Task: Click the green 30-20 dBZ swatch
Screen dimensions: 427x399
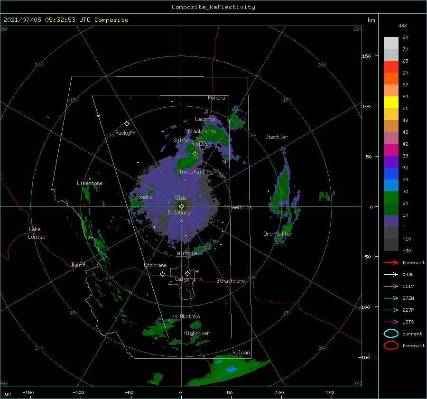Action: (x=391, y=197)
